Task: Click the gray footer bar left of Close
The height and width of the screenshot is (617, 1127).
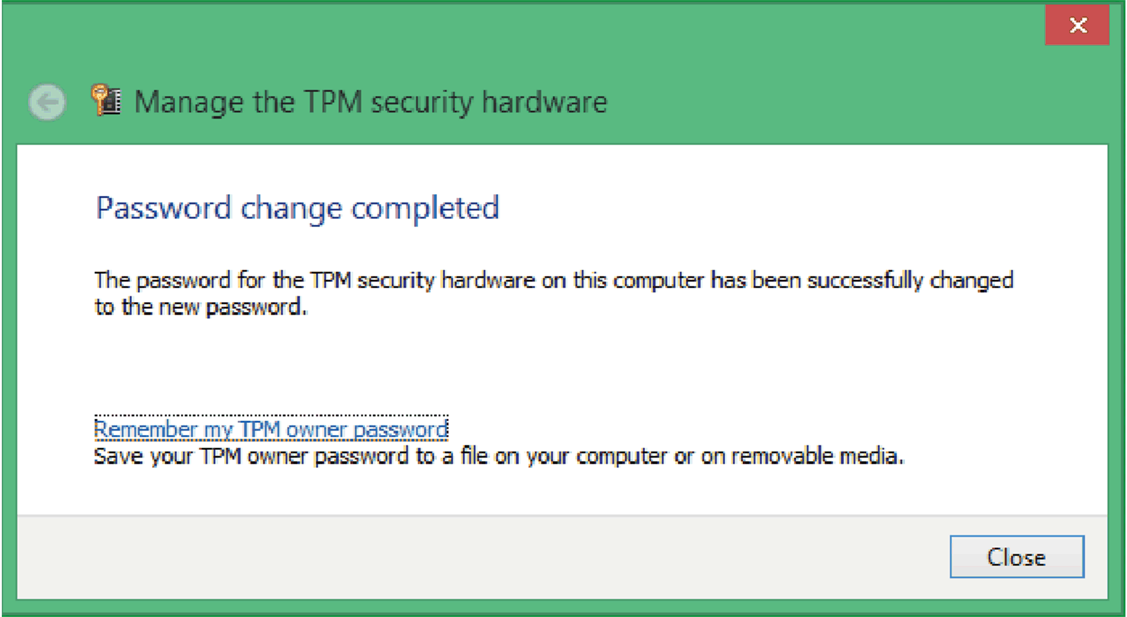Action: [x=481, y=557]
